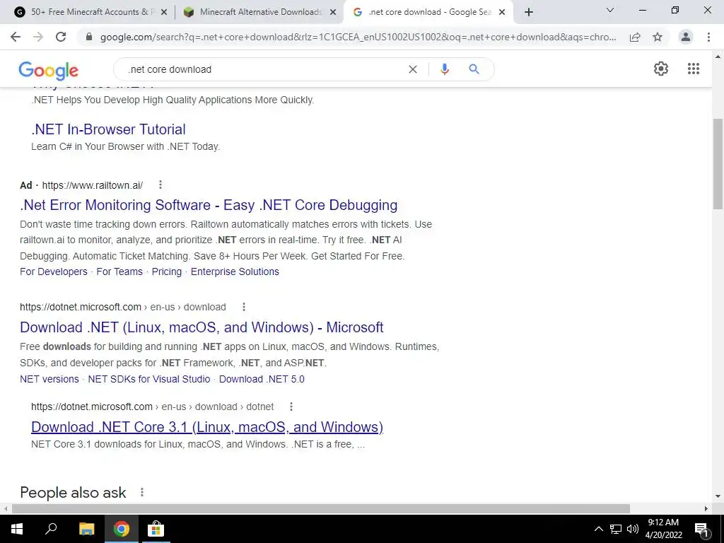
Task: Click the Google search input field
Action: [x=263, y=69]
